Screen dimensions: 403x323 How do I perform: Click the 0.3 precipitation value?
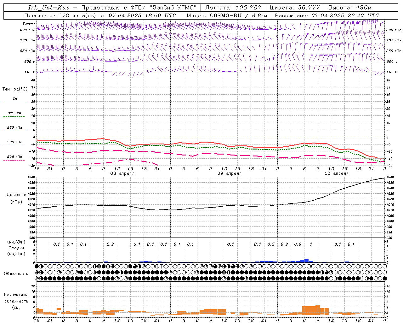pos(284,244)
